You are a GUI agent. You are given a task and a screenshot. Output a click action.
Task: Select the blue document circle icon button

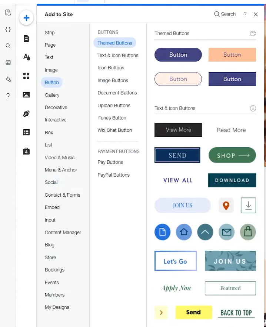tap(163, 232)
